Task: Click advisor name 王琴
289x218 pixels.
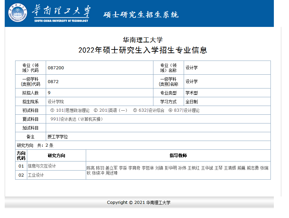Action: pos(219,168)
